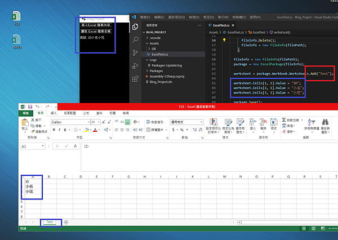338x240 pixels.
Task: Toggle Italic formatting in Excel
Action: (59, 130)
